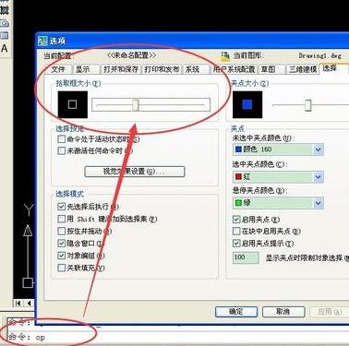349x346 pixels.
Task: Click the pickbox size preview thumbnail
Action: [x=73, y=104]
